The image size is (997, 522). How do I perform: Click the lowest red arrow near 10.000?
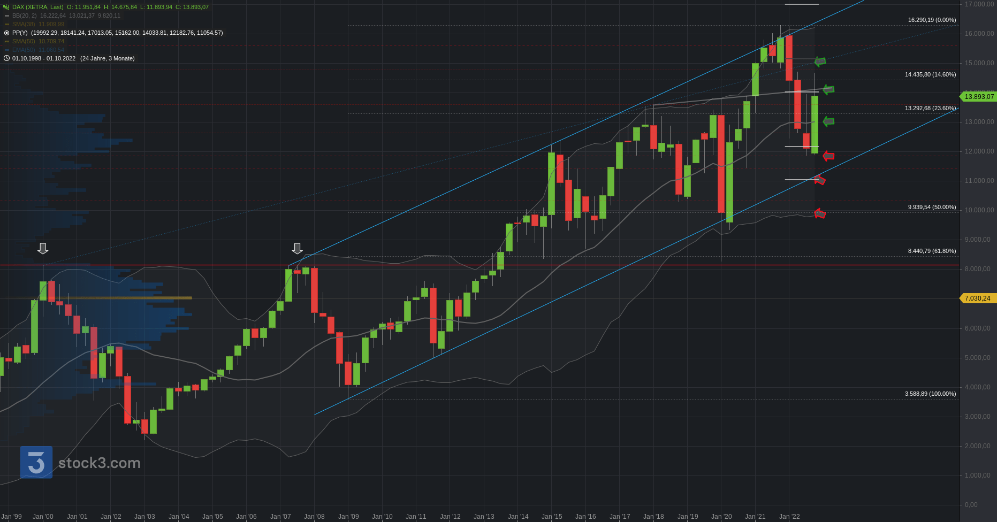(820, 214)
